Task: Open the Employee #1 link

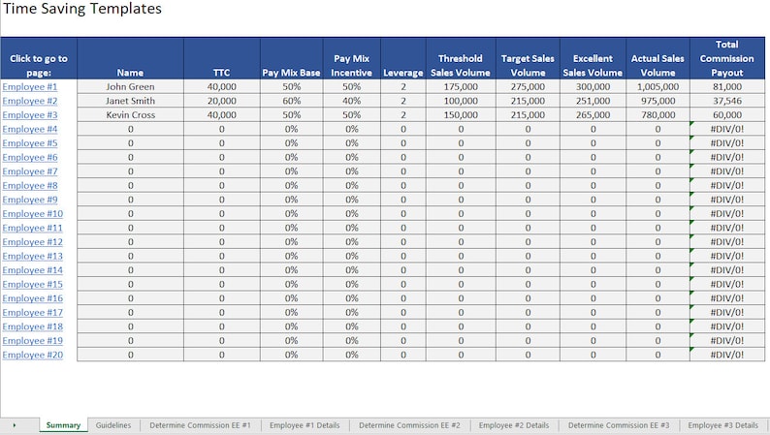Action: [x=29, y=87]
